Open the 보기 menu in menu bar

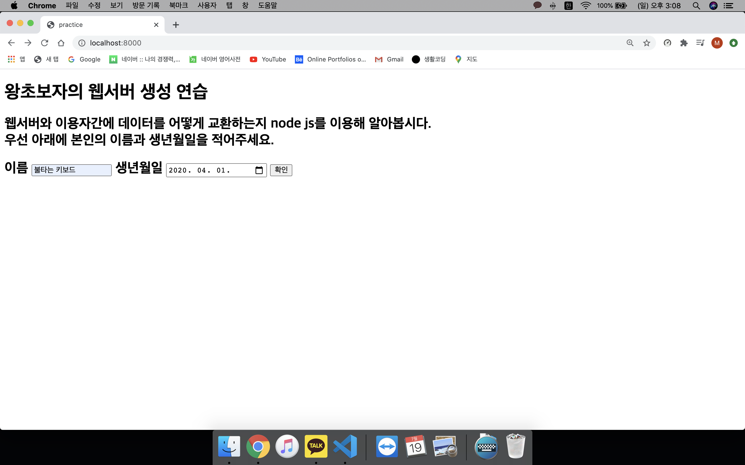click(x=116, y=5)
